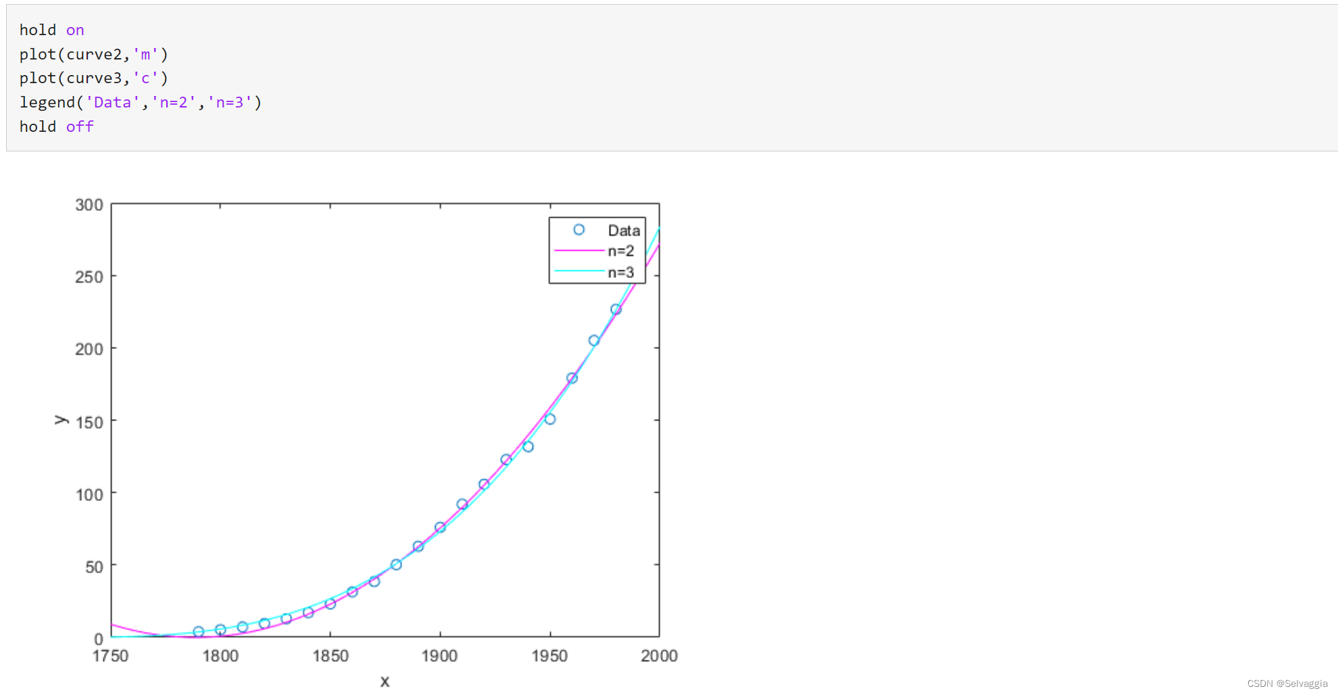
Task: Click the 0 y-axis tick label
Action: tap(99, 639)
